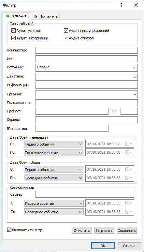Click the Загрузить button
Screen dimensions: 144x252
coord(104,230)
